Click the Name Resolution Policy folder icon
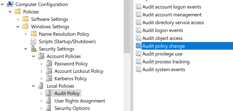 click(34, 34)
